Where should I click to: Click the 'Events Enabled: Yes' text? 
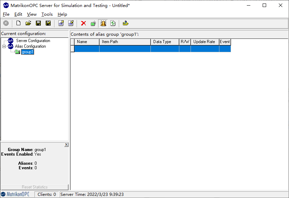[21, 154]
